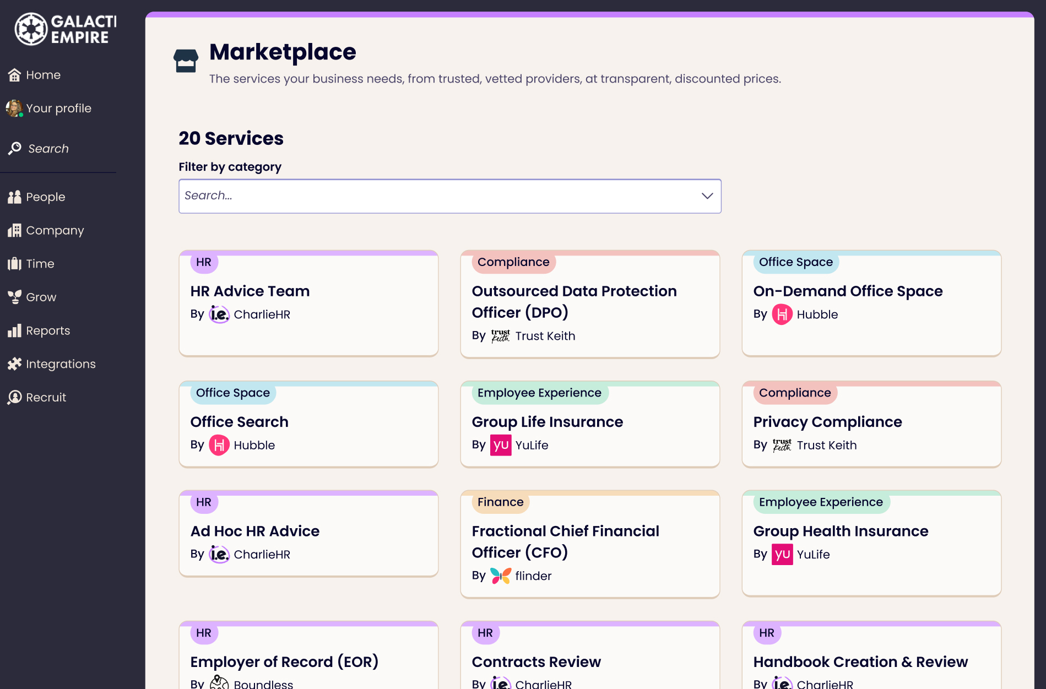Open the Home icon in sidebar

click(14, 75)
